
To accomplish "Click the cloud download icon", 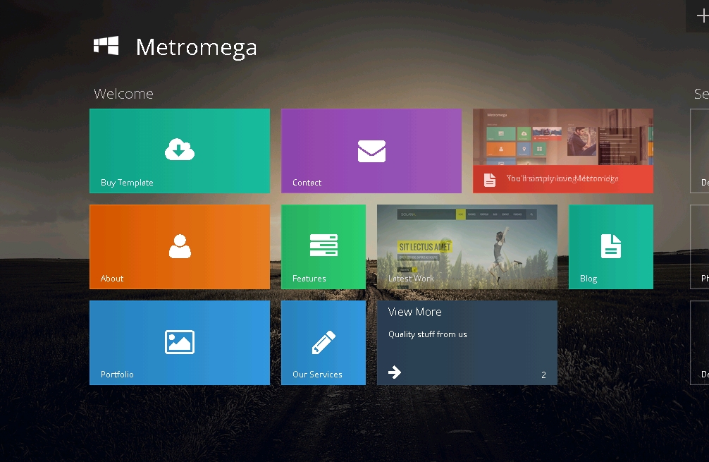I will pyautogui.click(x=180, y=150).
